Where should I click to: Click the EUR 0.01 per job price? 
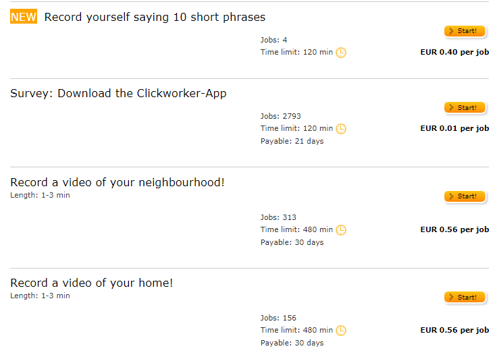coord(454,128)
